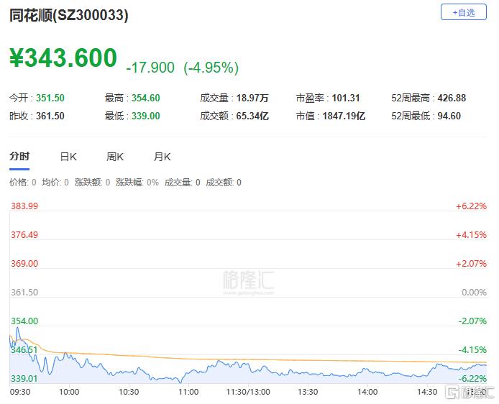This screenshot has height=404, width=499.
Task: Click the 今开 value 351.50
Action: [x=50, y=98]
